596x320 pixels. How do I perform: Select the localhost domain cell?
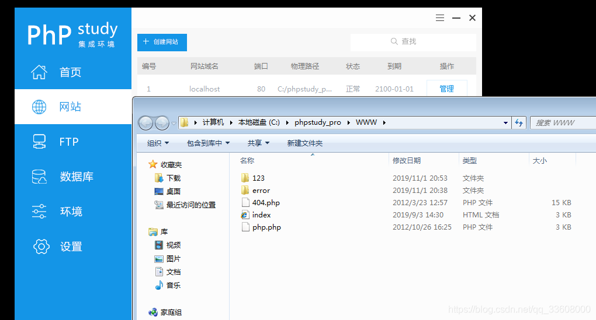205,89
